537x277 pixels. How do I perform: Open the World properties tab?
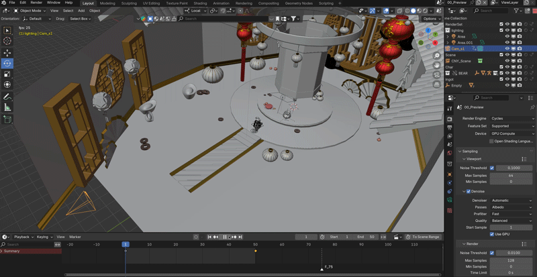pos(450,153)
